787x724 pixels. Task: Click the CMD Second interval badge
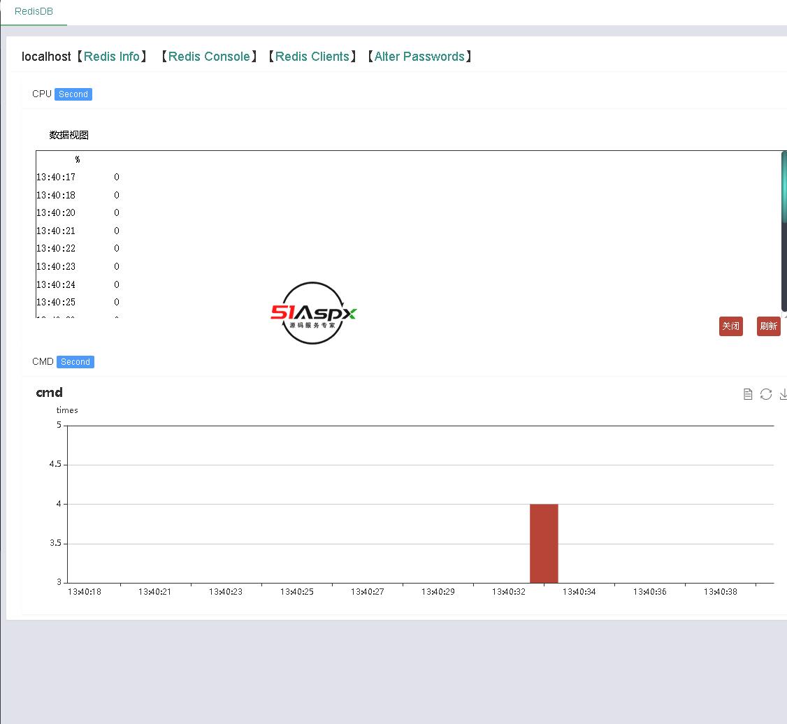75,362
